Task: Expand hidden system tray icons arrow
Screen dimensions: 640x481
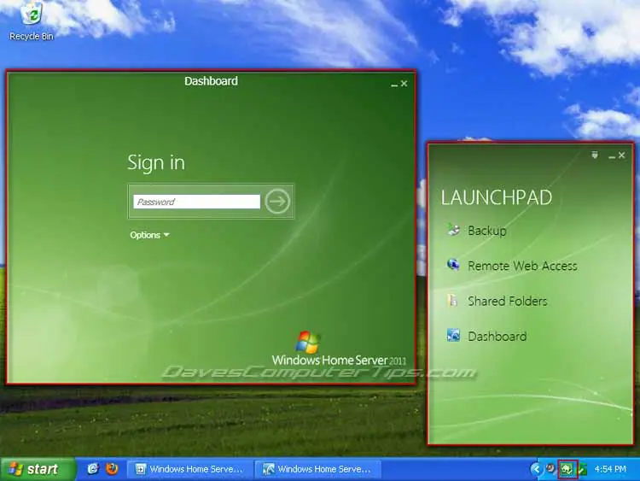Action: tap(536, 469)
